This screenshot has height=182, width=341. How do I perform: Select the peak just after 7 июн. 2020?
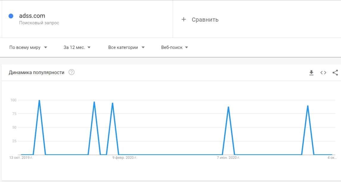pos(228,107)
